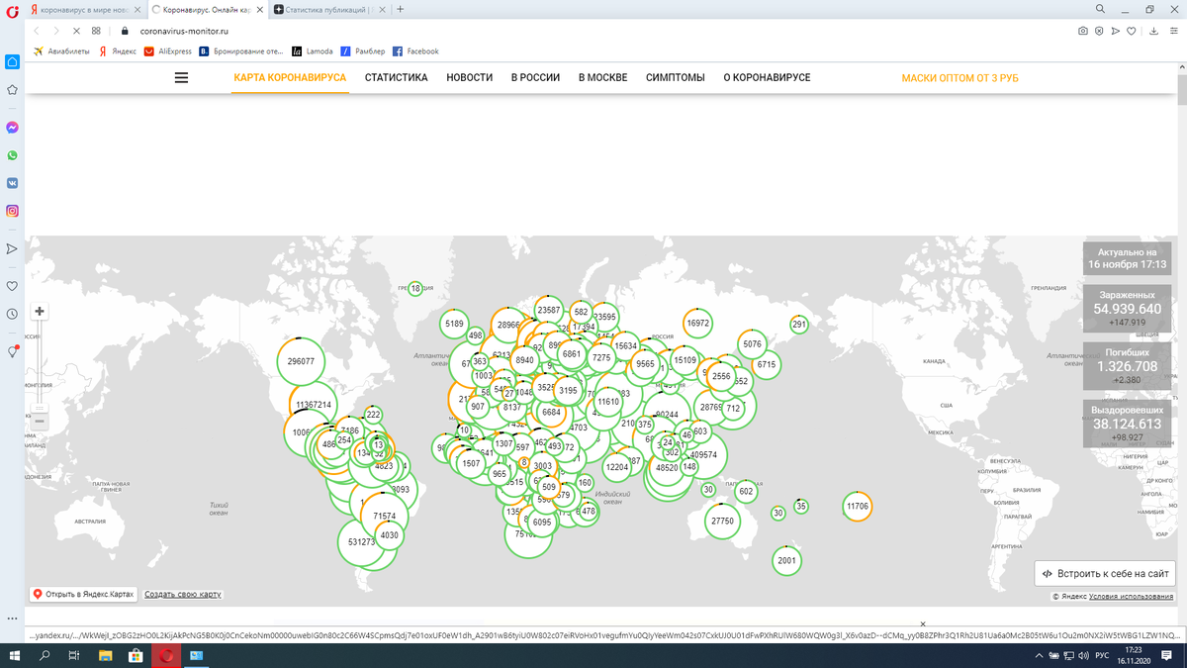Open НОВОСТИ menu item
1187x668 pixels.
[x=469, y=77]
